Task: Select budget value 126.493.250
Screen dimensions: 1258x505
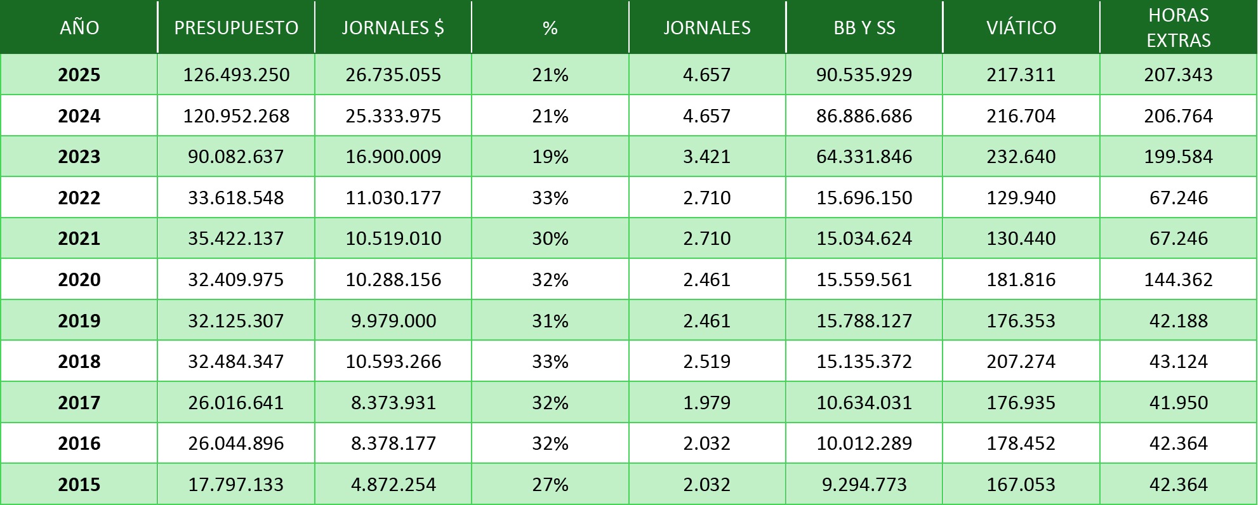Action: 236,75
